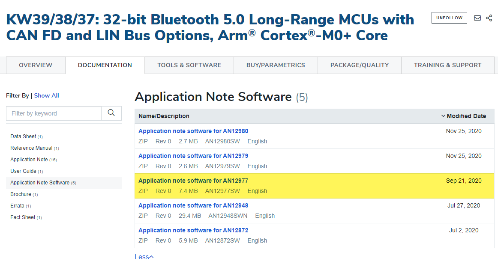Click the sort arrow on Modified Date
The height and width of the screenshot is (261, 498).
point(444,116)
